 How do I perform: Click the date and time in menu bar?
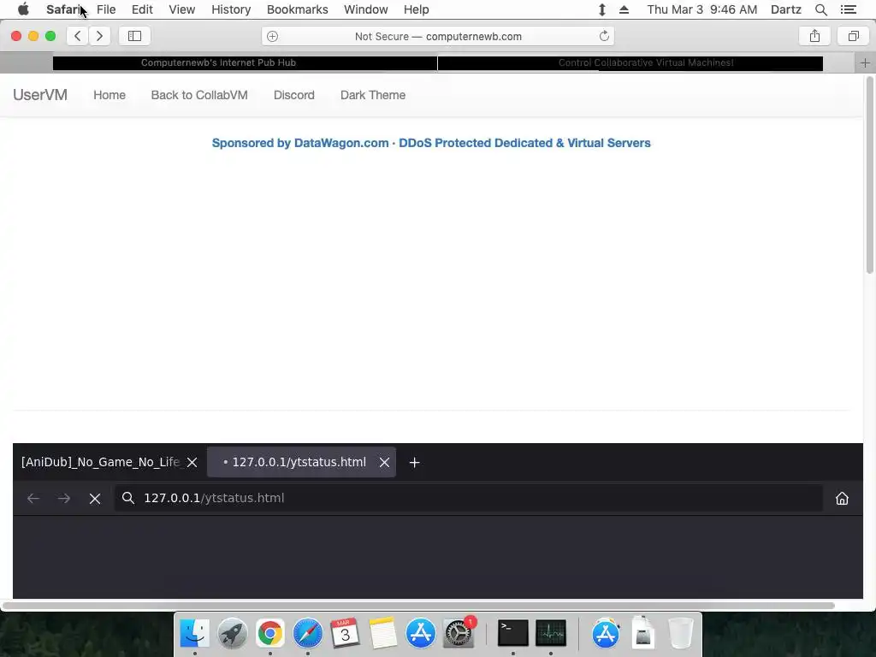click(701, 9)
